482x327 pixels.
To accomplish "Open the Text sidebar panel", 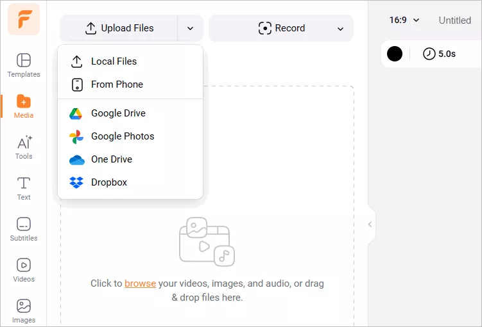I will tap(24, 189).
